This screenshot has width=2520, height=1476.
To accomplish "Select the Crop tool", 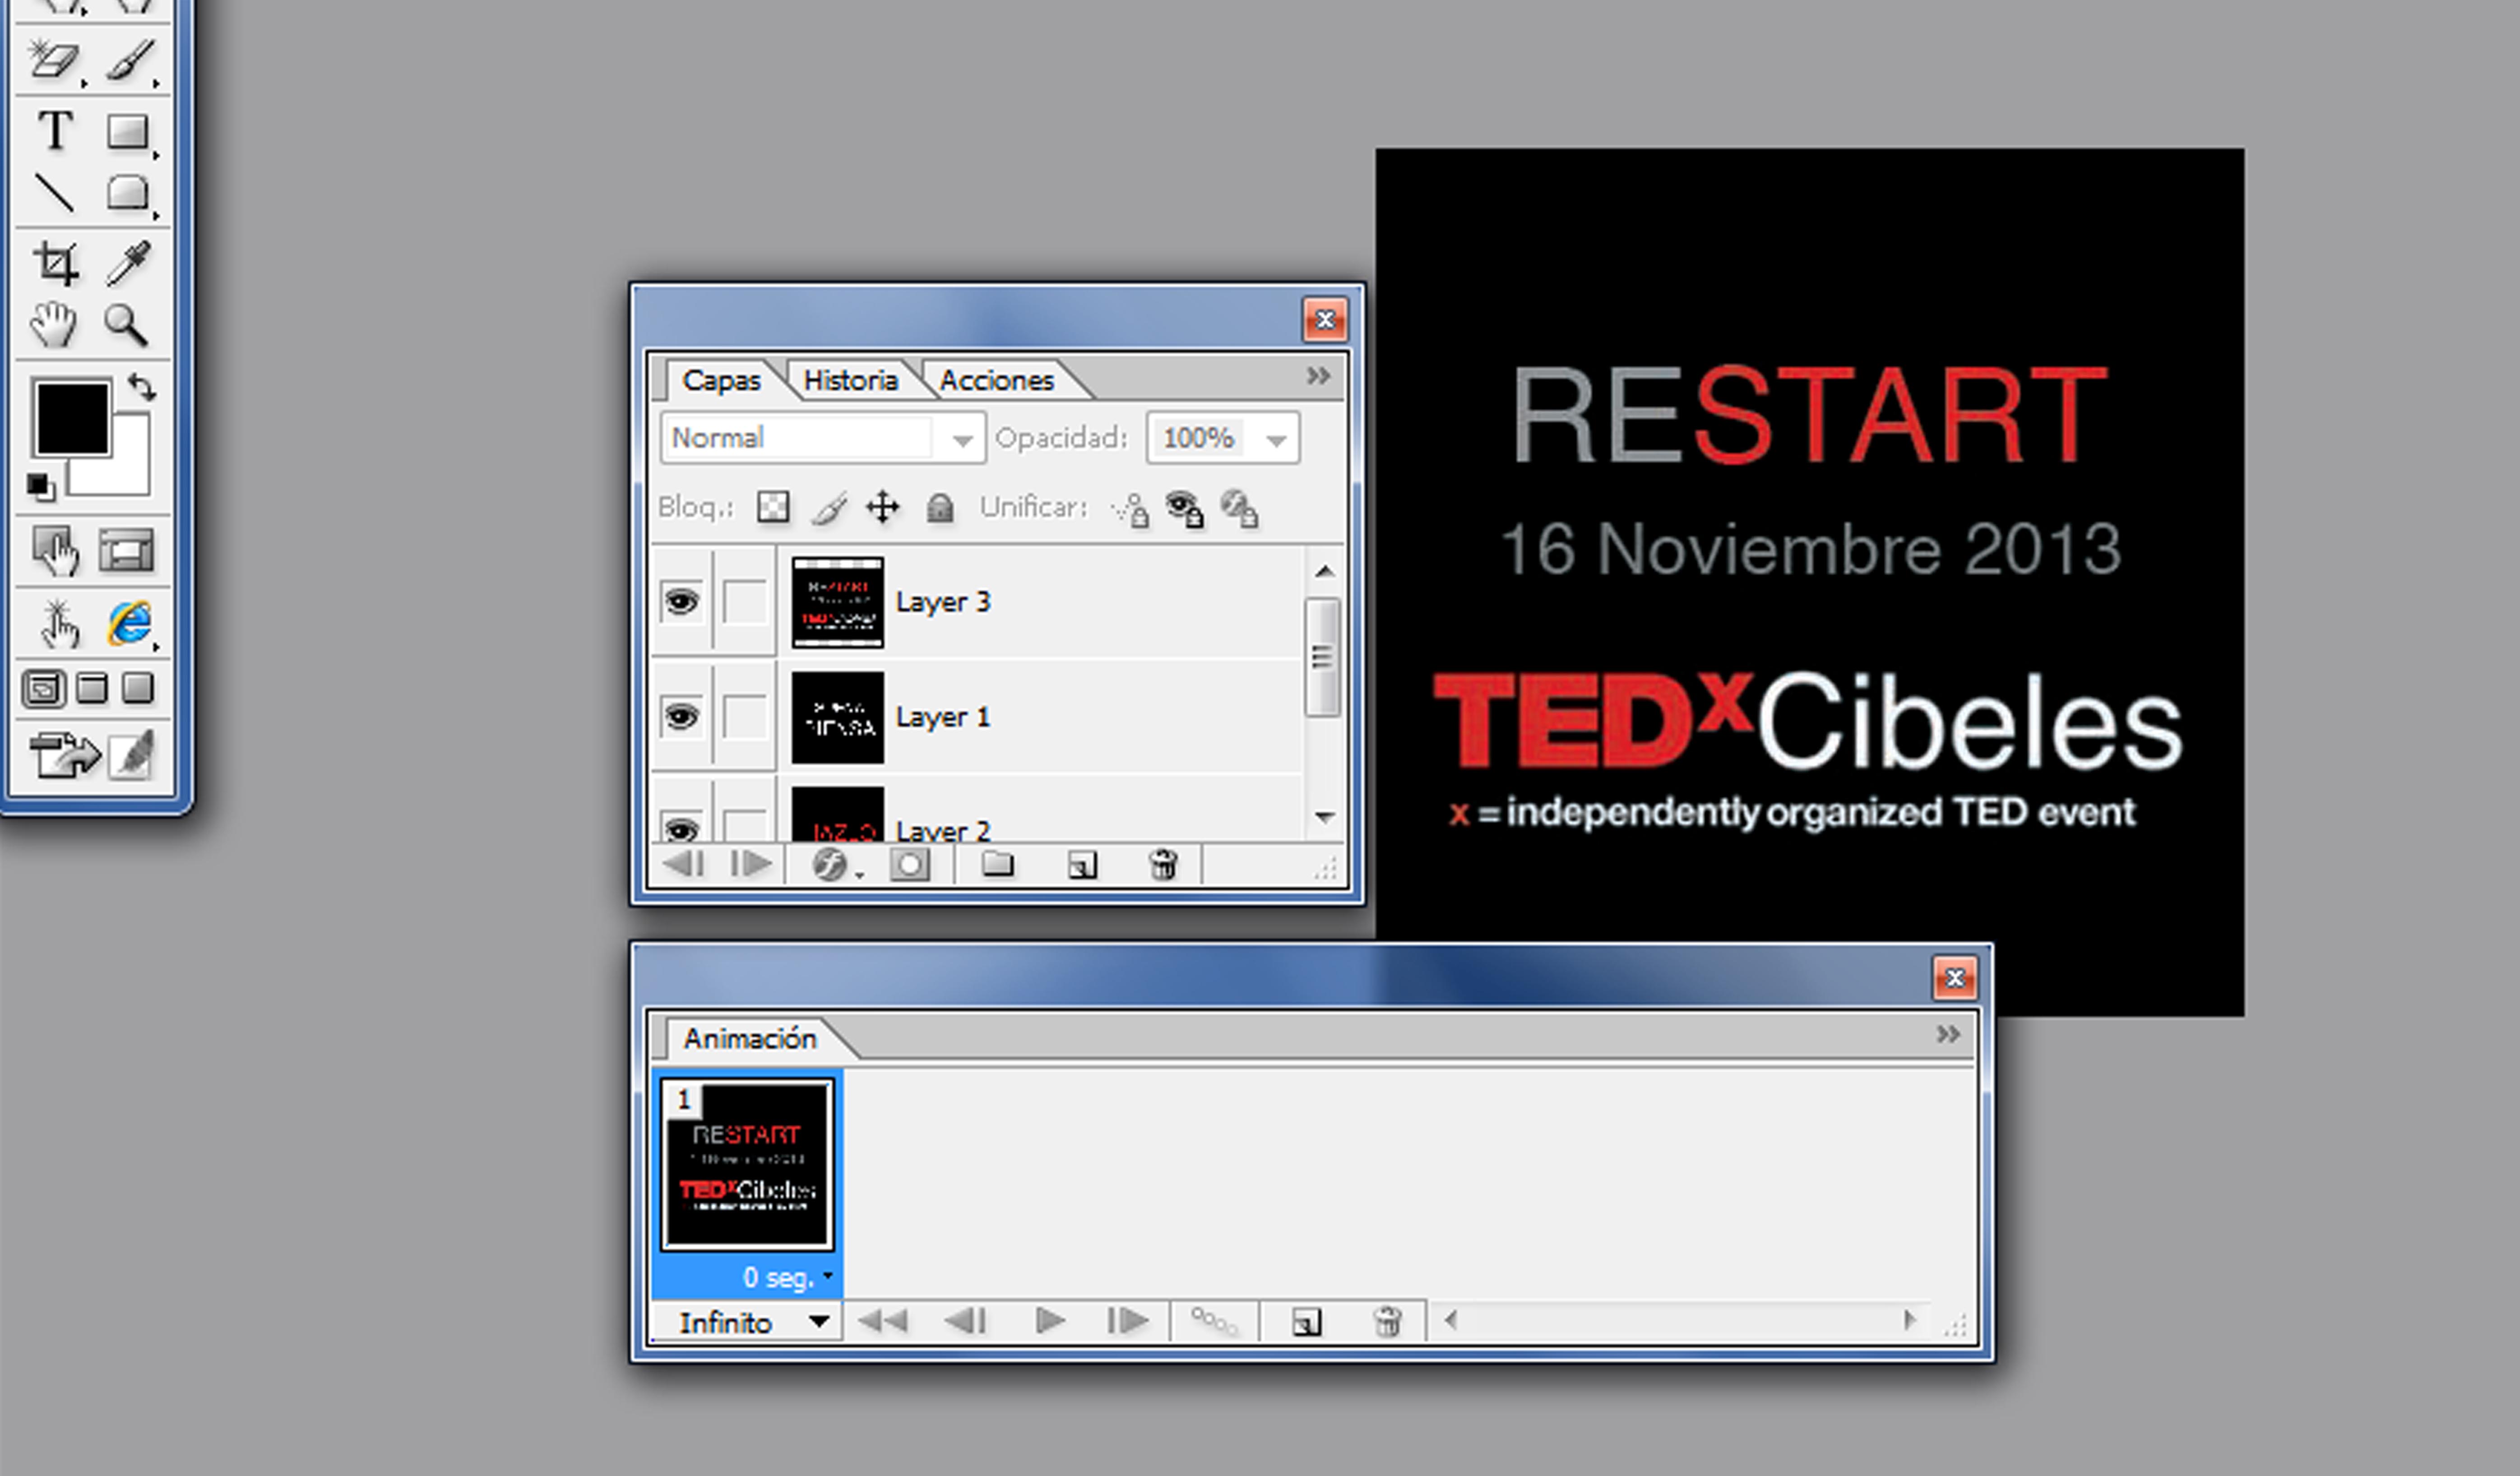I will tap(55, 263).
